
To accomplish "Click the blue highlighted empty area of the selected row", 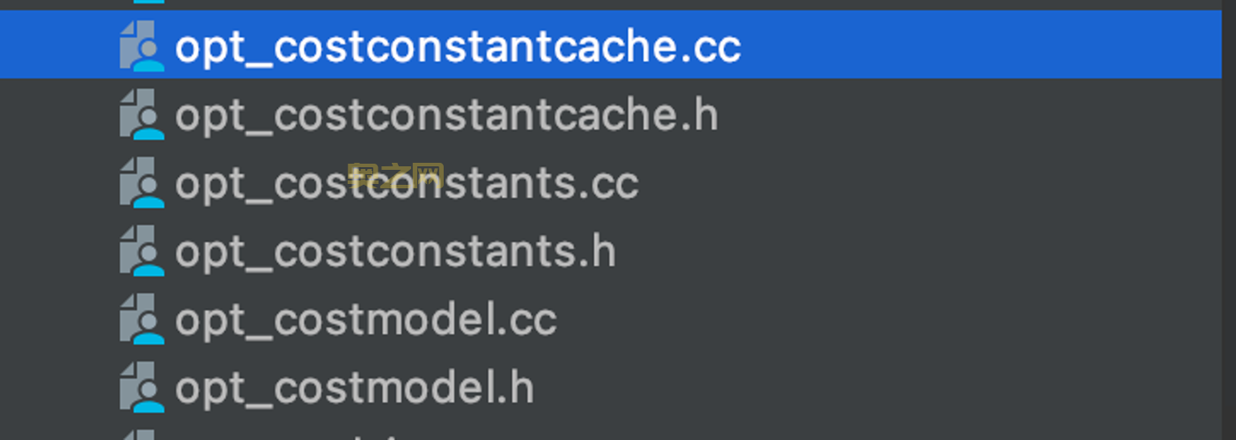I will (968, 47).
